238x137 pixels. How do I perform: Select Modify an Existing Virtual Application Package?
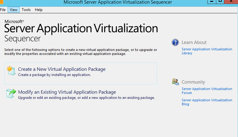point(67,92)
